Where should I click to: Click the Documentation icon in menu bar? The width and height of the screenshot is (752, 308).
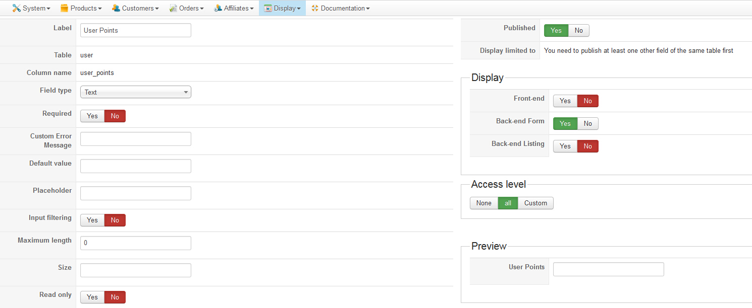click(315, 8)
